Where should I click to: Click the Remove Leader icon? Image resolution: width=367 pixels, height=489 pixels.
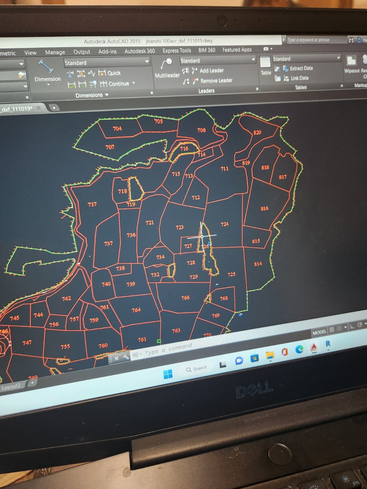pyautogui.click(x=195, y=81)
